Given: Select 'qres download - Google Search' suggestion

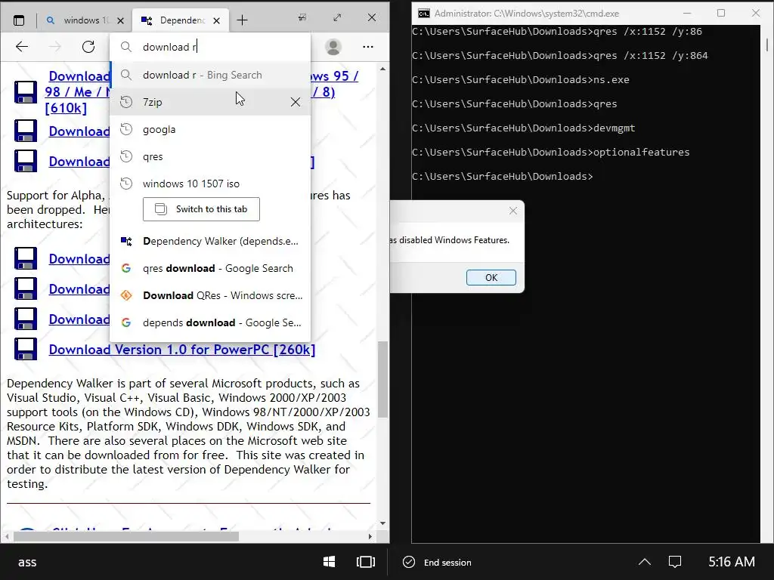Looking at the screenshot, I should 210,268.
